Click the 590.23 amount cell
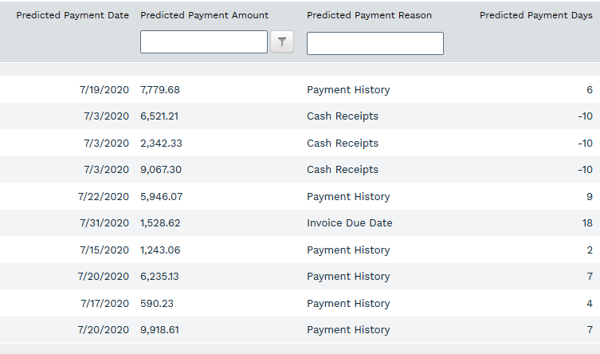The width and height of the screenshot is (600, 354). 157,304
